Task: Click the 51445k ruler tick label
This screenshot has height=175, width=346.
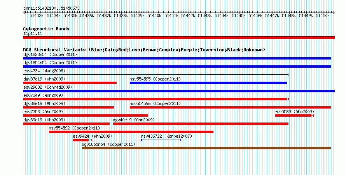Action: [239, 16]
